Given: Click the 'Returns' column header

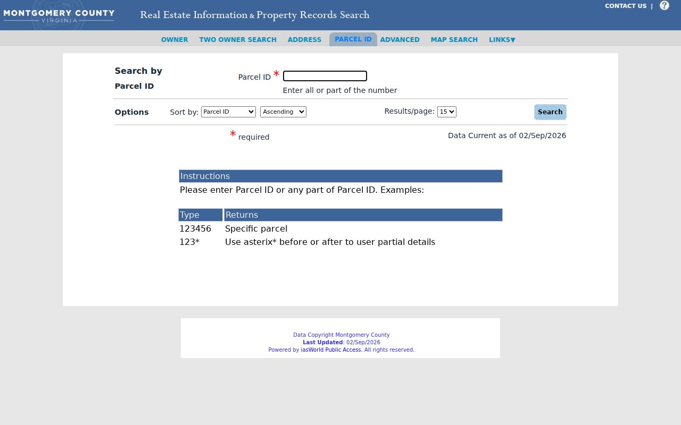Looking at the screenshot, I should pyautogui.click(x=363, y=215).
